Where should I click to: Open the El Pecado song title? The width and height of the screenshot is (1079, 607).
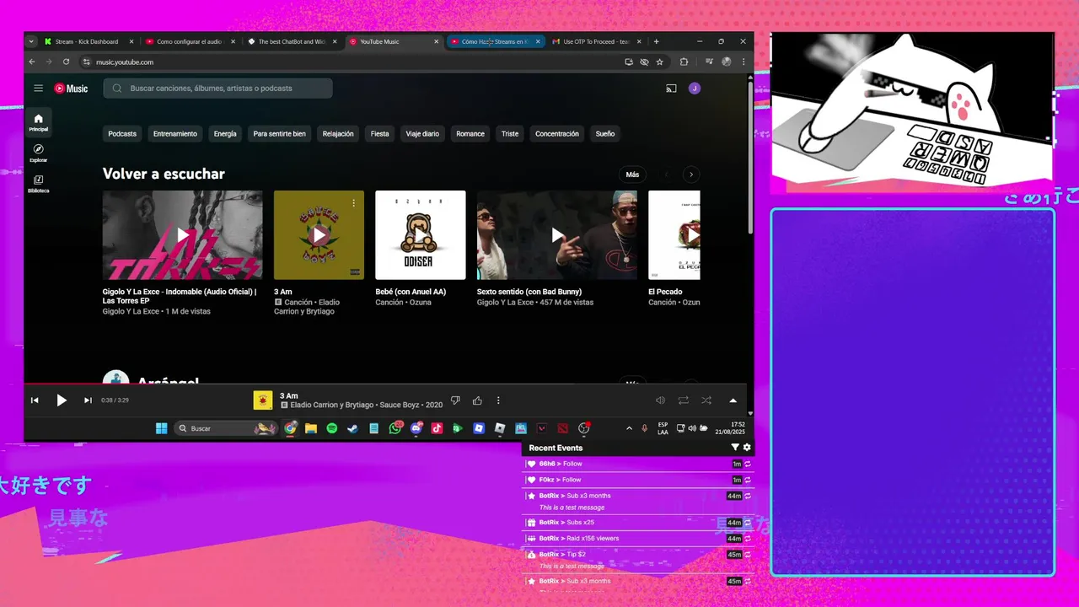(x=665, y=292)
